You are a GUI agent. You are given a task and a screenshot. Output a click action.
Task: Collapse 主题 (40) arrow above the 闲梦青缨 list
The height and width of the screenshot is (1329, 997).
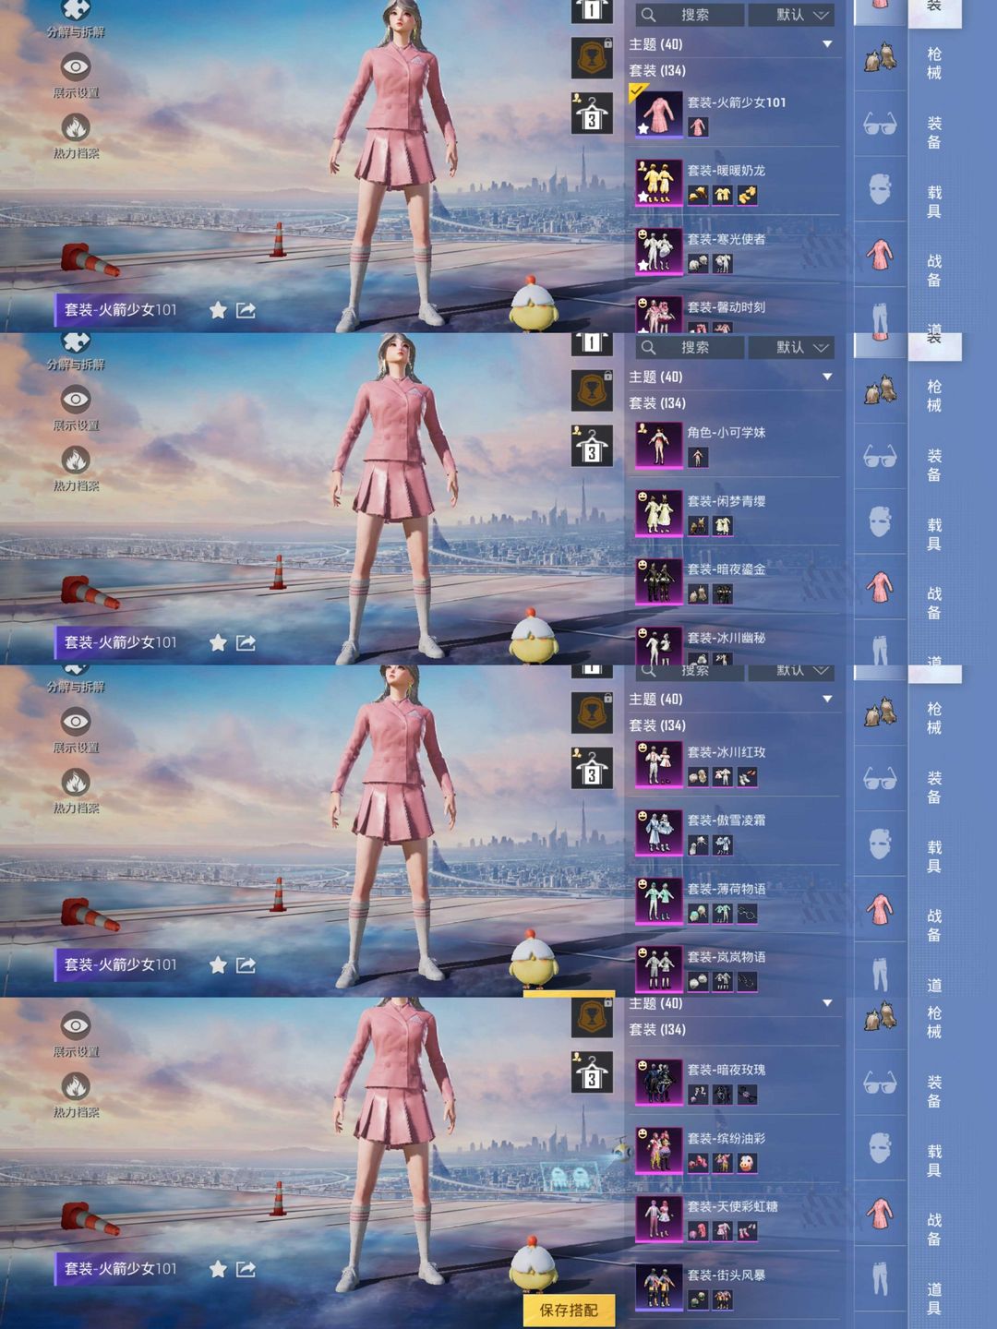pos(827,377)
